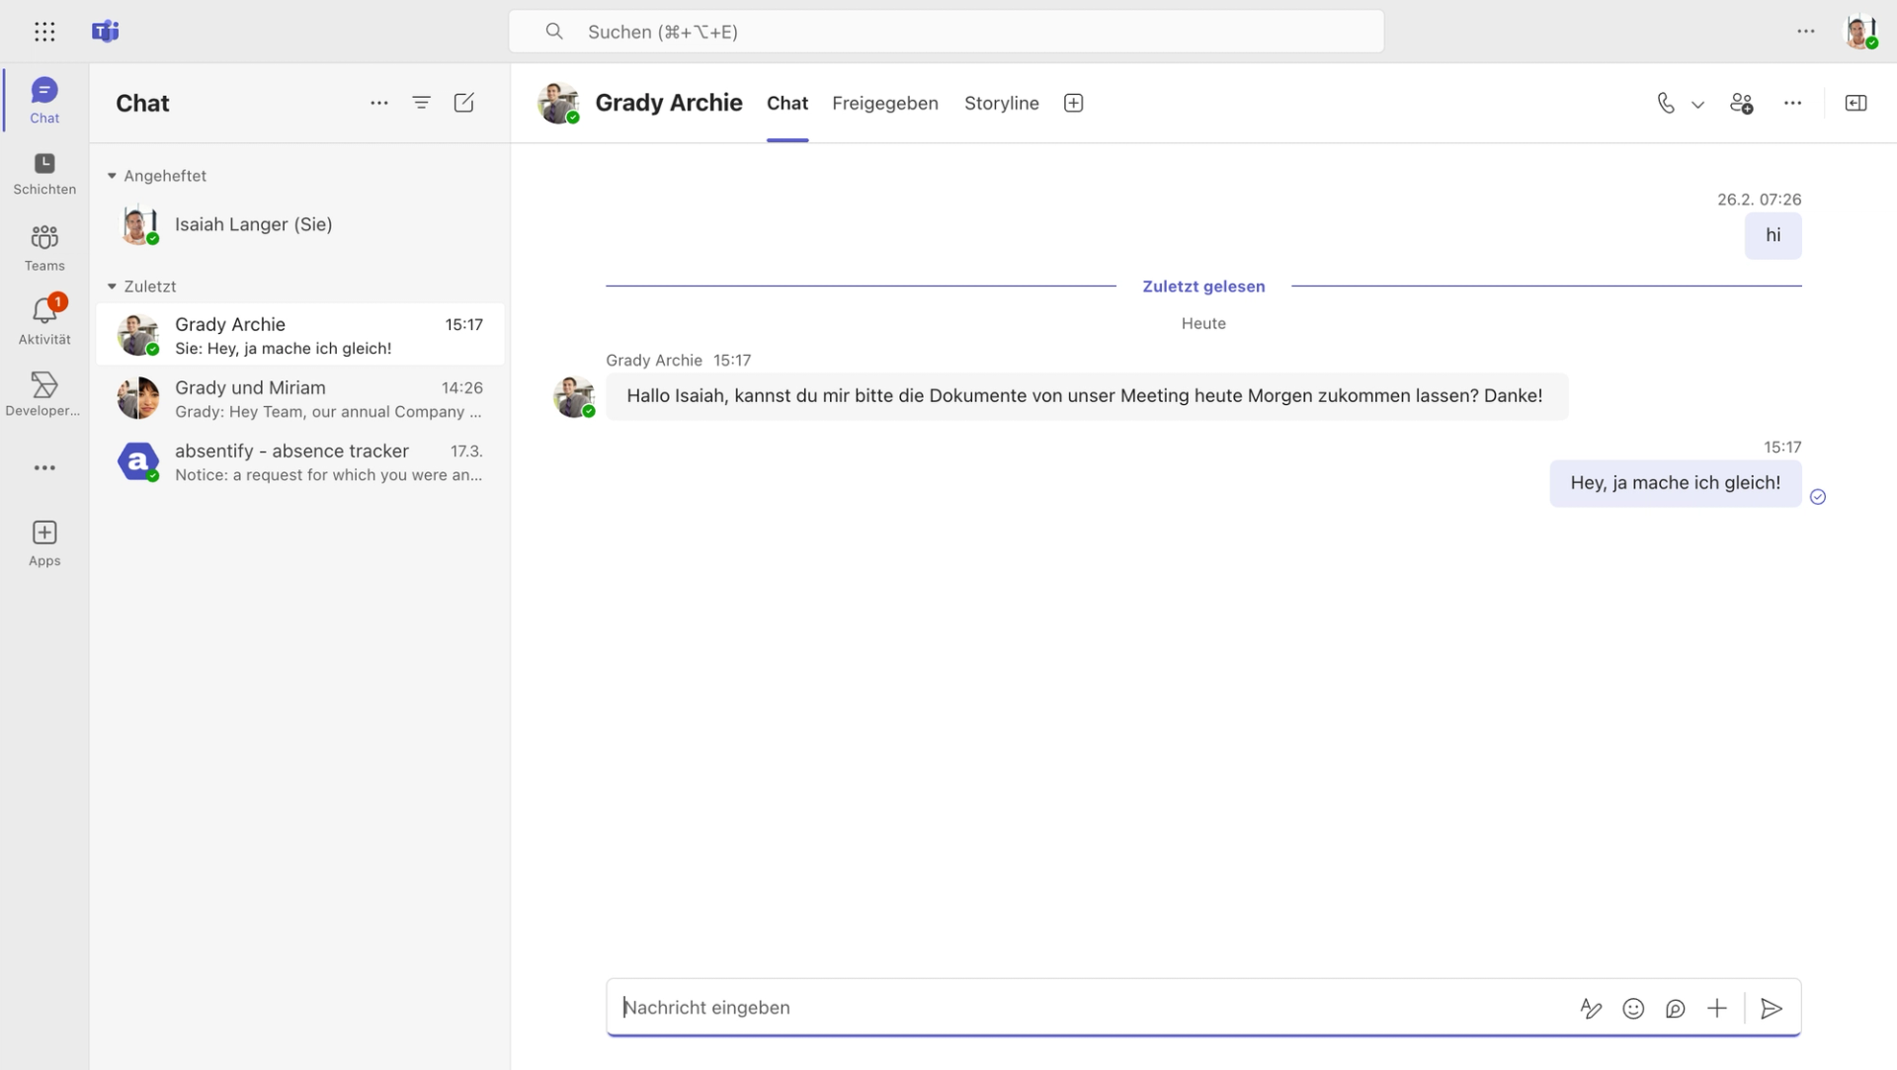Toggle the side panel icon top right

tap(1856, 103)
